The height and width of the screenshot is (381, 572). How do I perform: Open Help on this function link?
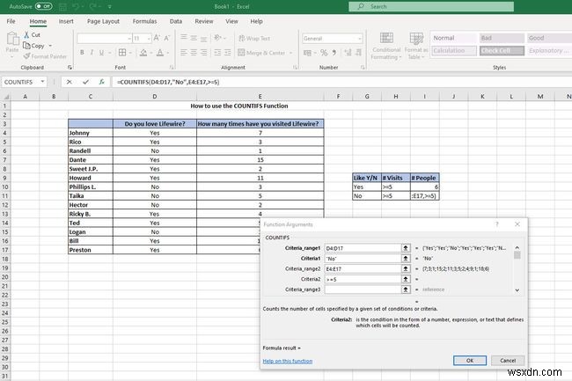(x=288, y=361)
